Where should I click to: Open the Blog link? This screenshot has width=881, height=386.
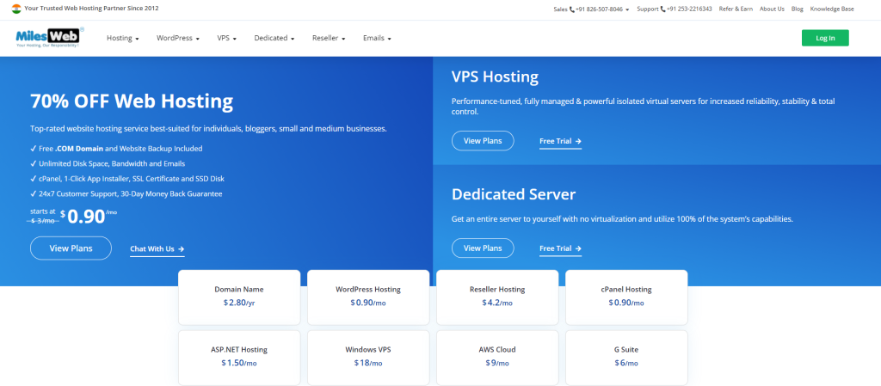797,9
